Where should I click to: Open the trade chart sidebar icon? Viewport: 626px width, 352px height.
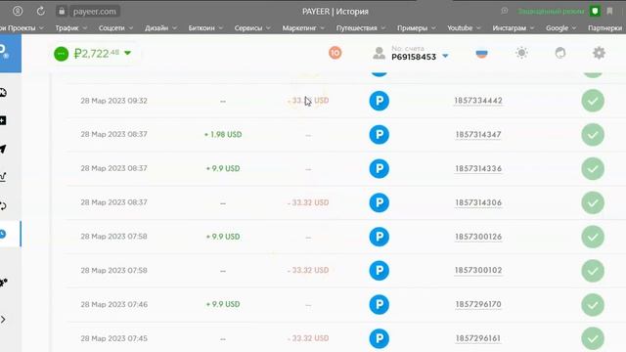(3, 177)
